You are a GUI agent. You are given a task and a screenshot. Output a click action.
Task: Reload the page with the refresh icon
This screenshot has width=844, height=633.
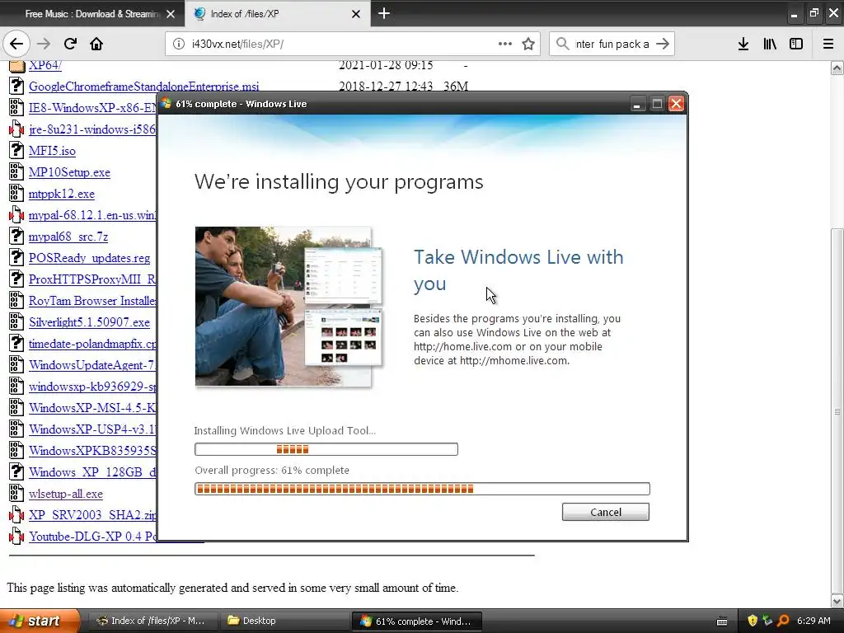pyautogui.click(x=70, y=44)
